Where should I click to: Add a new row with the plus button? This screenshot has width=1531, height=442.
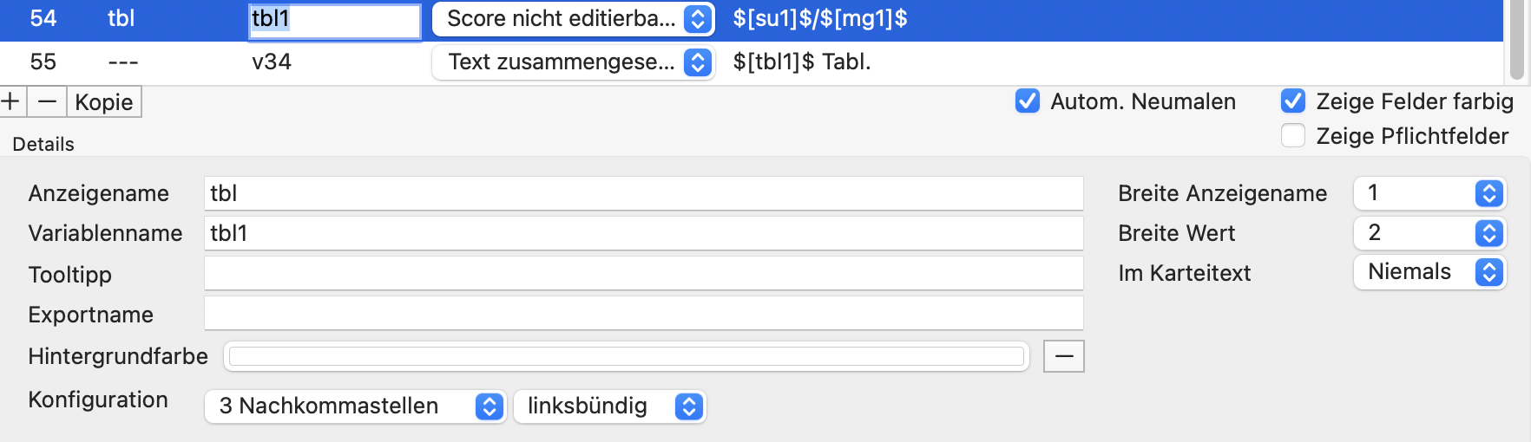pos(12,101)
